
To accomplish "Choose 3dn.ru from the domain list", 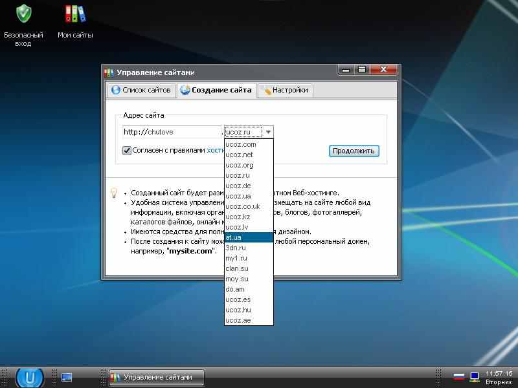I will [249, 248].
